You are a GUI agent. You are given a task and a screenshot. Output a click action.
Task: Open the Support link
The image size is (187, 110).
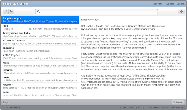tap(169, 4)
